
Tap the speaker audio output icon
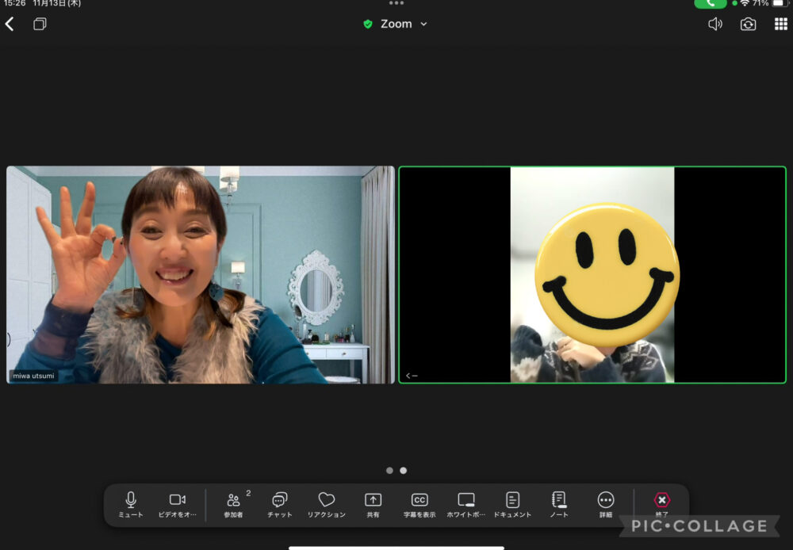coord(714,24)
